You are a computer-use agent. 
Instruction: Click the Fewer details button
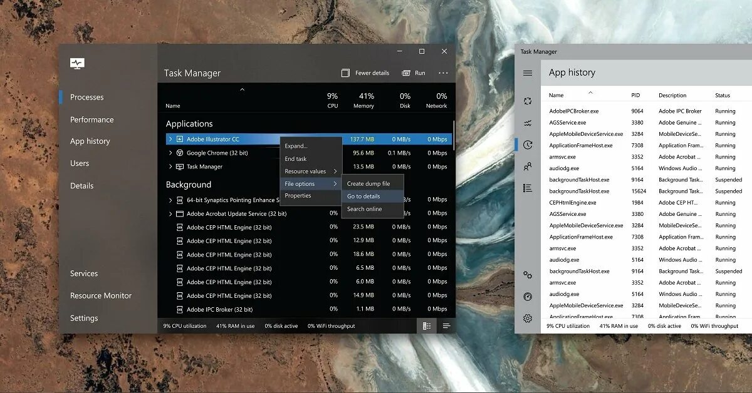pos(365,73)
